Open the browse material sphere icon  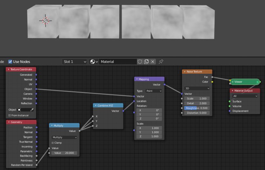point(94,62)
